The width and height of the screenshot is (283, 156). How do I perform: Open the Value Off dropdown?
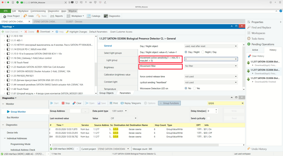click(x=124, y=118)
